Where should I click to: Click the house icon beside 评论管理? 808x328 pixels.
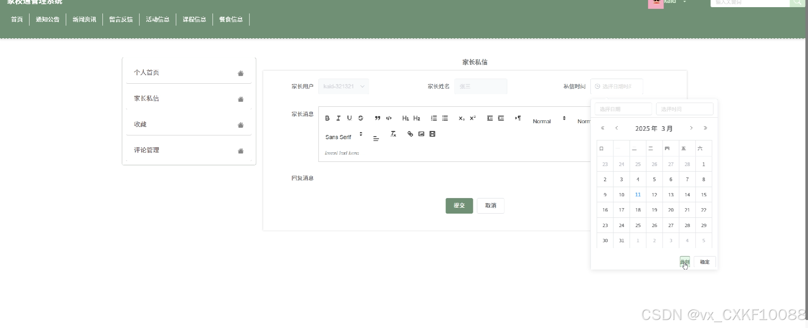coord(241,151)
